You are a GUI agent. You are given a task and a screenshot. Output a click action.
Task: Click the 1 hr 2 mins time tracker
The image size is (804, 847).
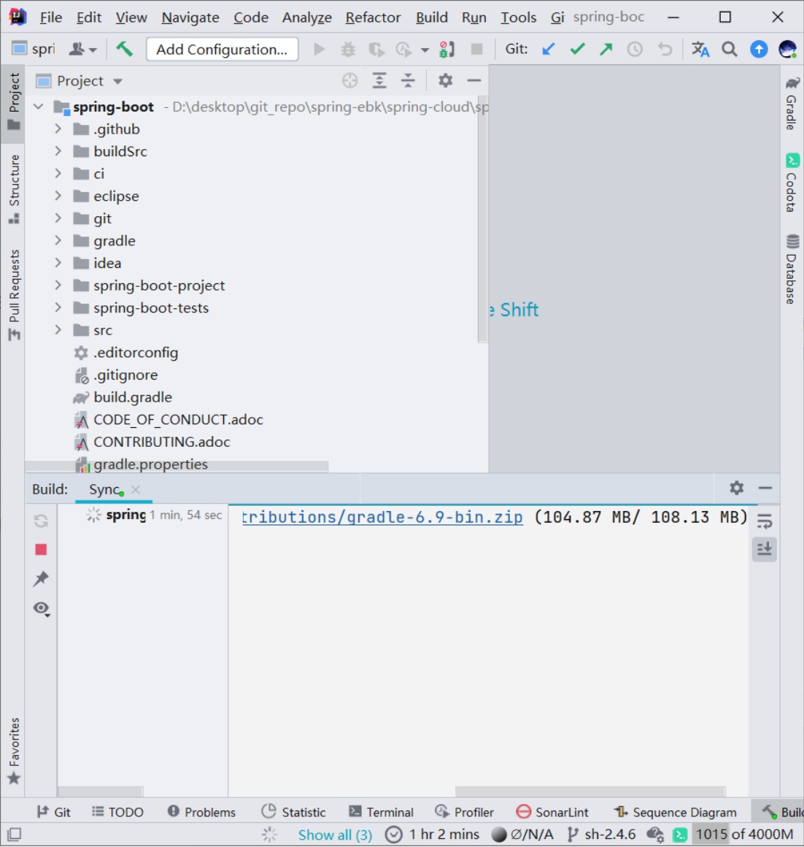pos(433,835)
